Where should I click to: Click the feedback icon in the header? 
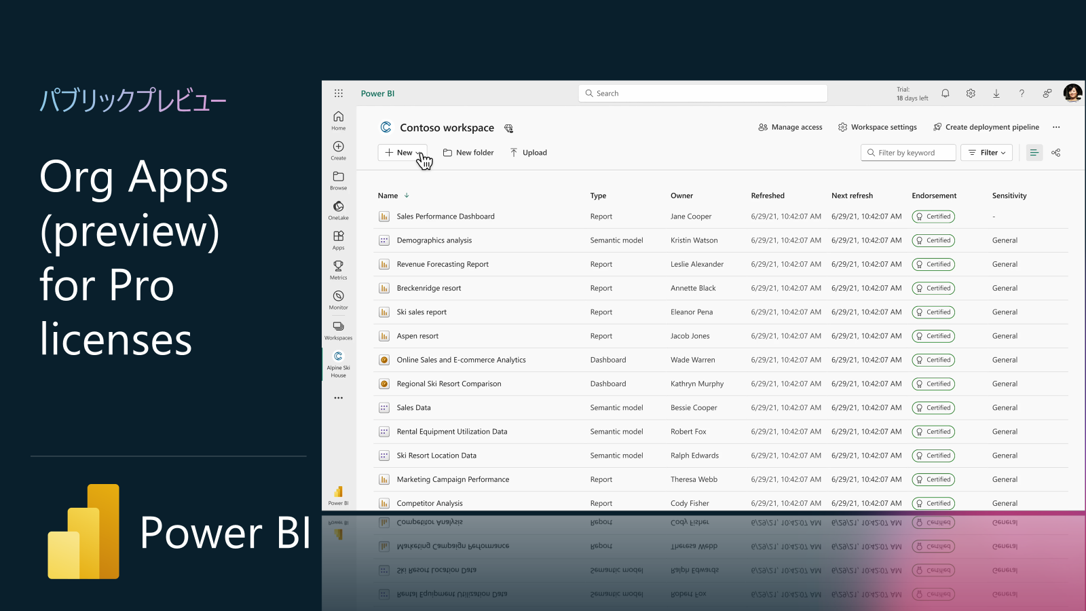tap(1047, 94)
